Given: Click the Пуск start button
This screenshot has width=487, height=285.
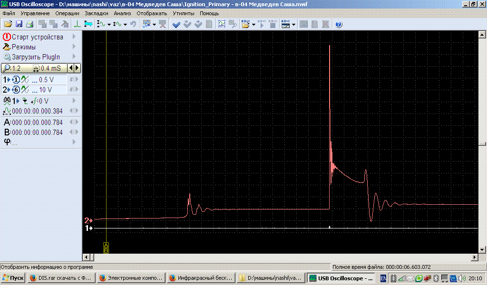Looking at the screenshot, I should (13, 278).
